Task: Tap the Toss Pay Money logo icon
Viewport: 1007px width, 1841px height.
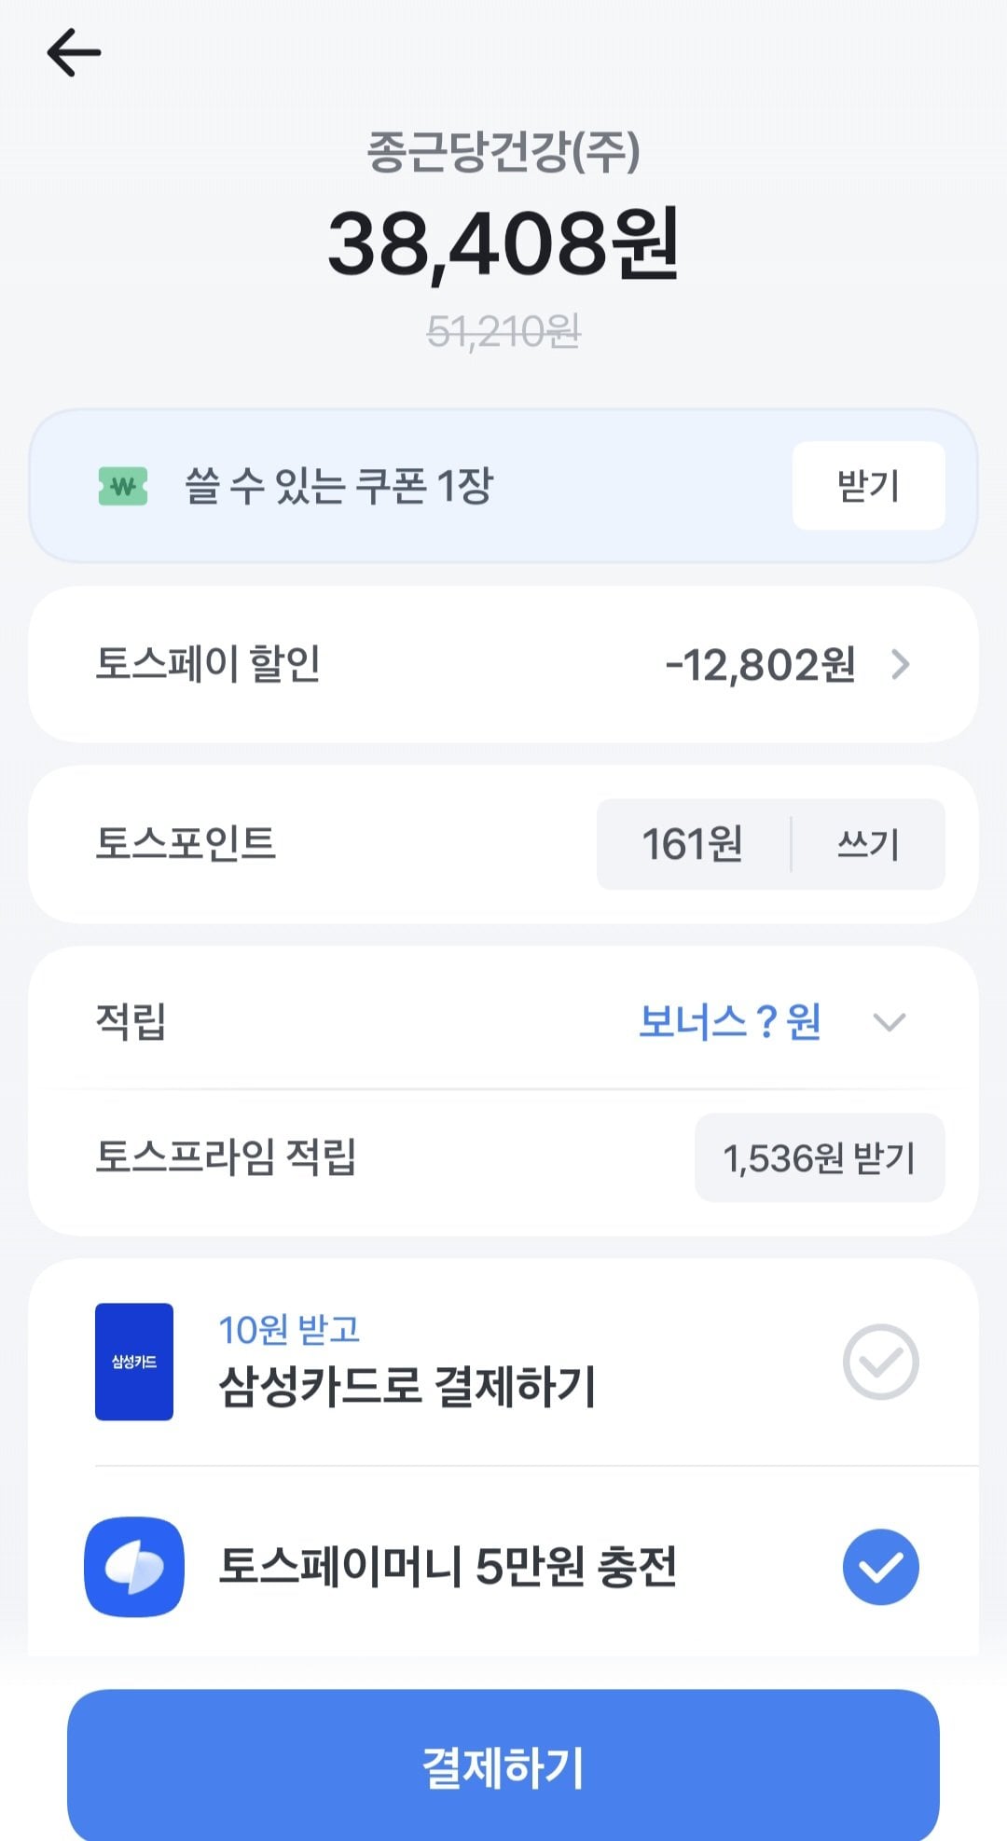Action: [x=134, y=1567]
